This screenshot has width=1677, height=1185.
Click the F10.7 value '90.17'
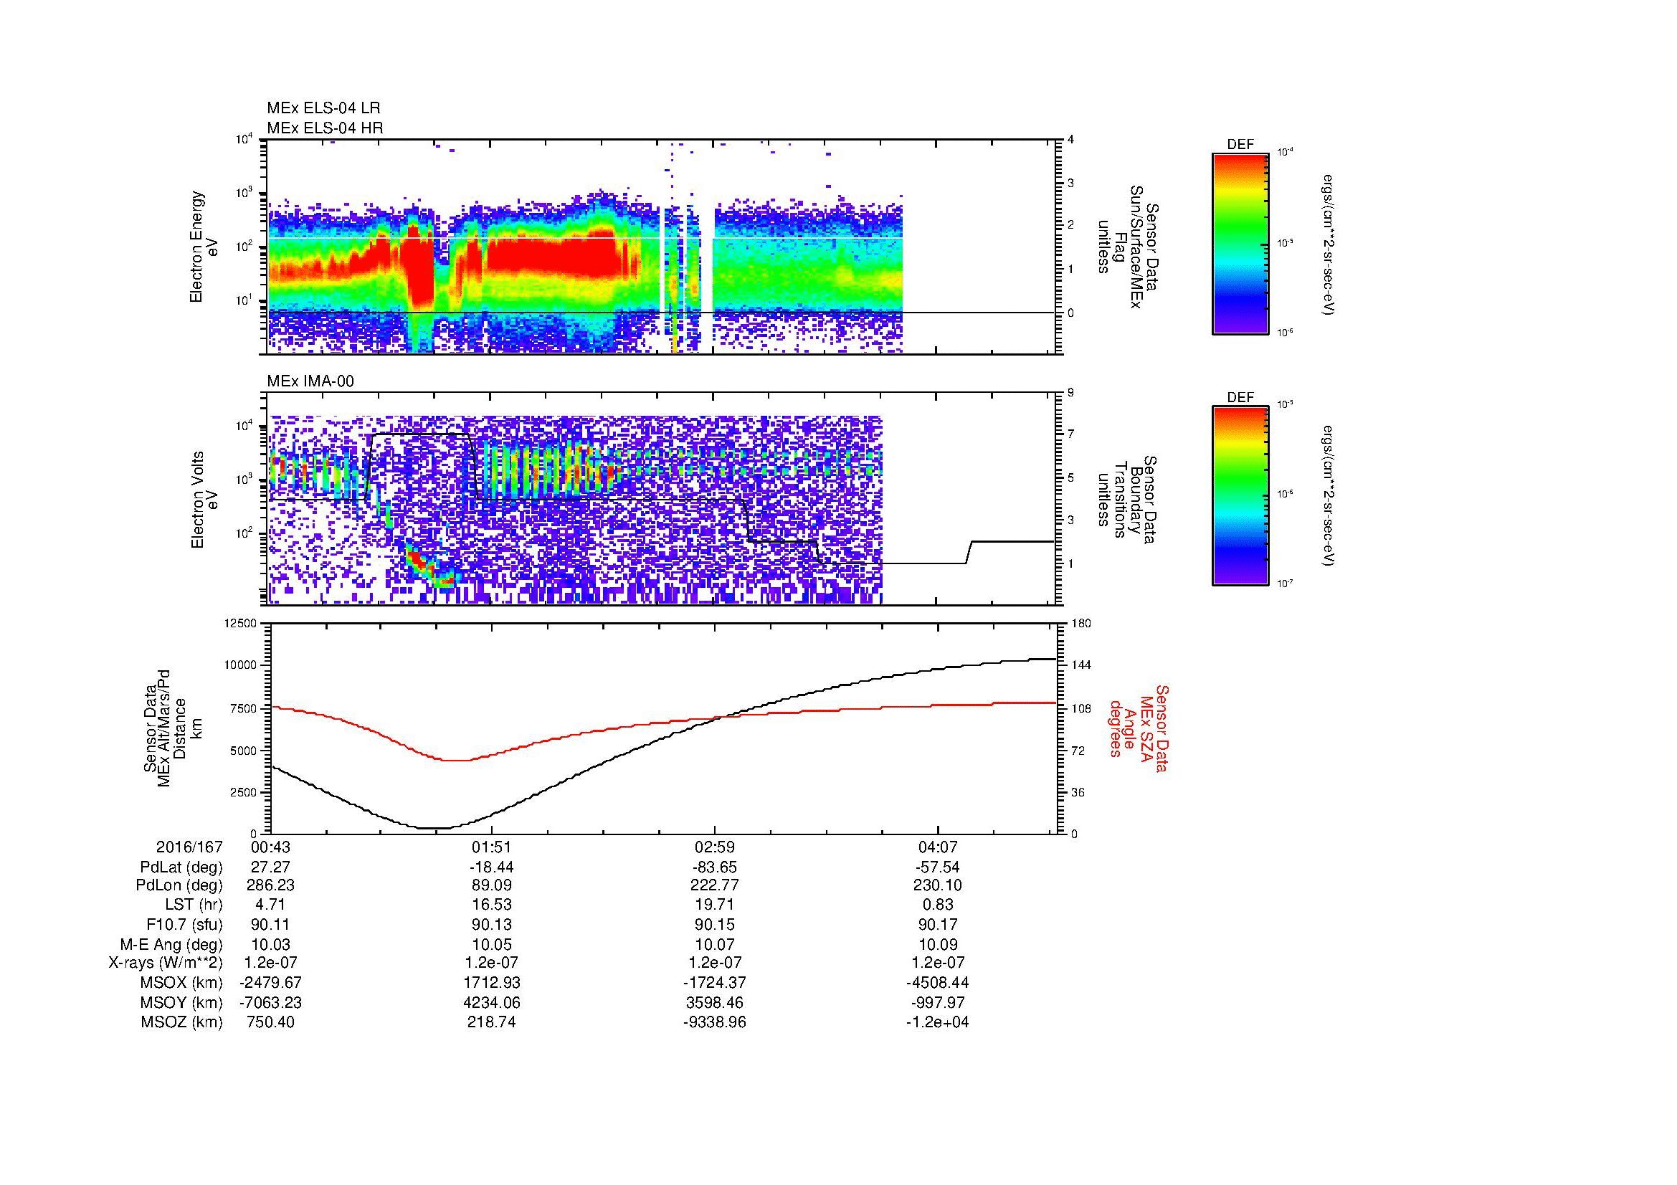coord(937,924)
